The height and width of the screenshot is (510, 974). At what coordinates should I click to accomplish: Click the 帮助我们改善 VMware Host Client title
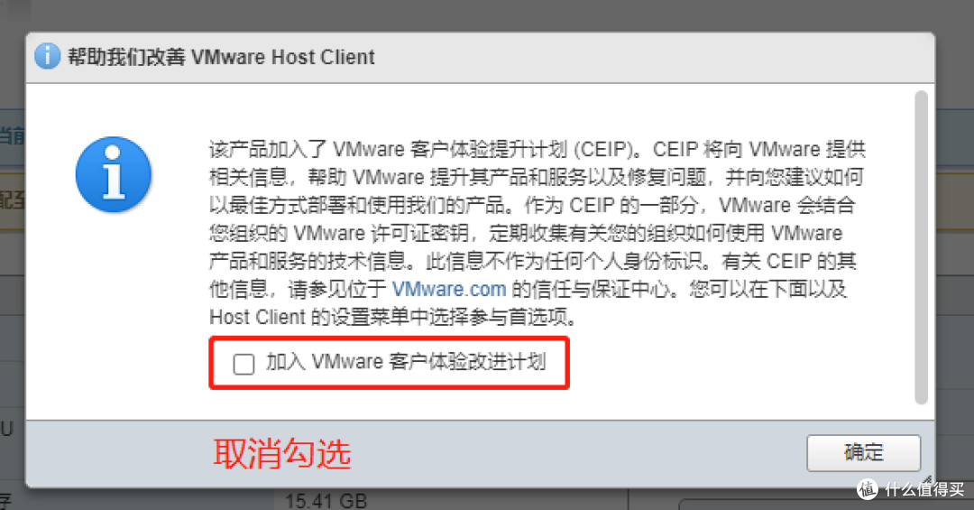coord(221,57)
